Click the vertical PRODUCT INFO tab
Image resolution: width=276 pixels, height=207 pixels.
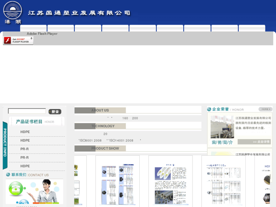5,145
